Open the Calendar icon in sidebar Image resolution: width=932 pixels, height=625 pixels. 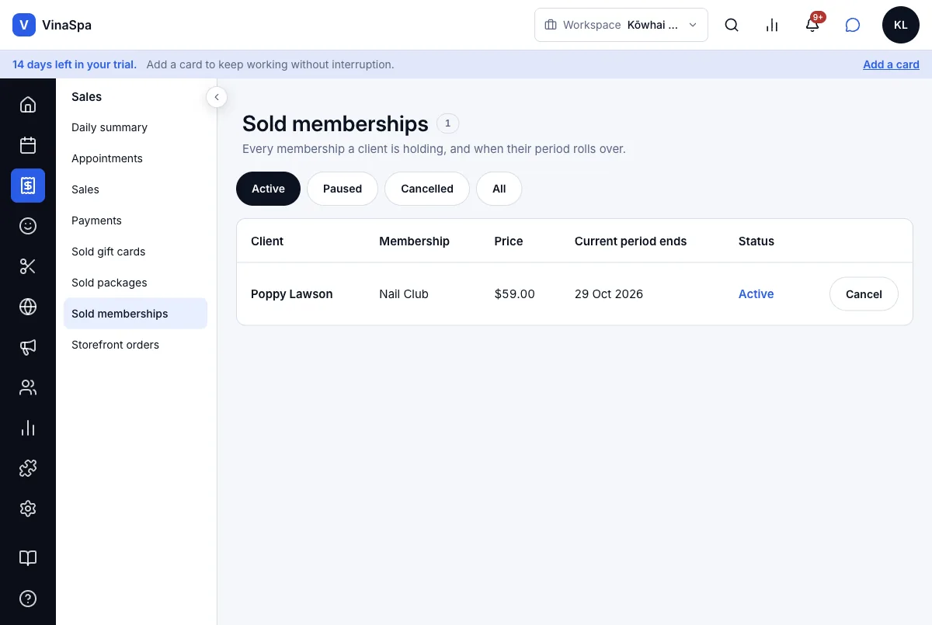pyautogui.click(x=28, y=145)
